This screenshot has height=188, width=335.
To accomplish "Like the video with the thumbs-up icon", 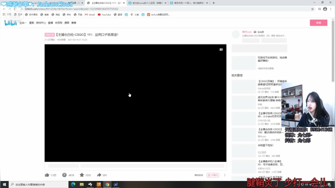I will pyautogui.click(x=47, y=175).
